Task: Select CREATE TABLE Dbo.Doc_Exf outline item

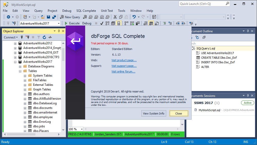Action: (219, 58)
